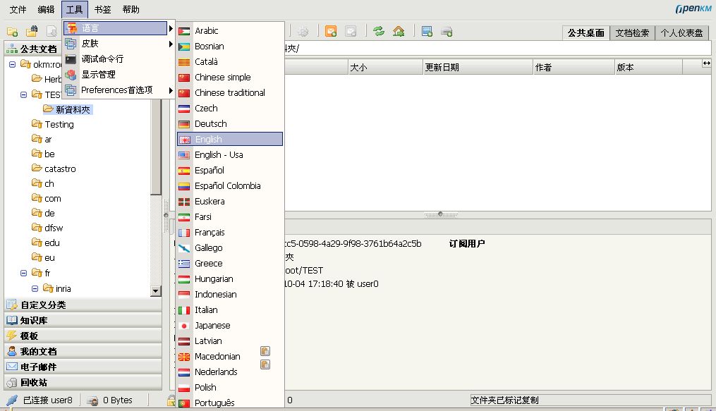Sort by the 版本 column header
The width and height of the screenshot is (716, 411).
648,67
